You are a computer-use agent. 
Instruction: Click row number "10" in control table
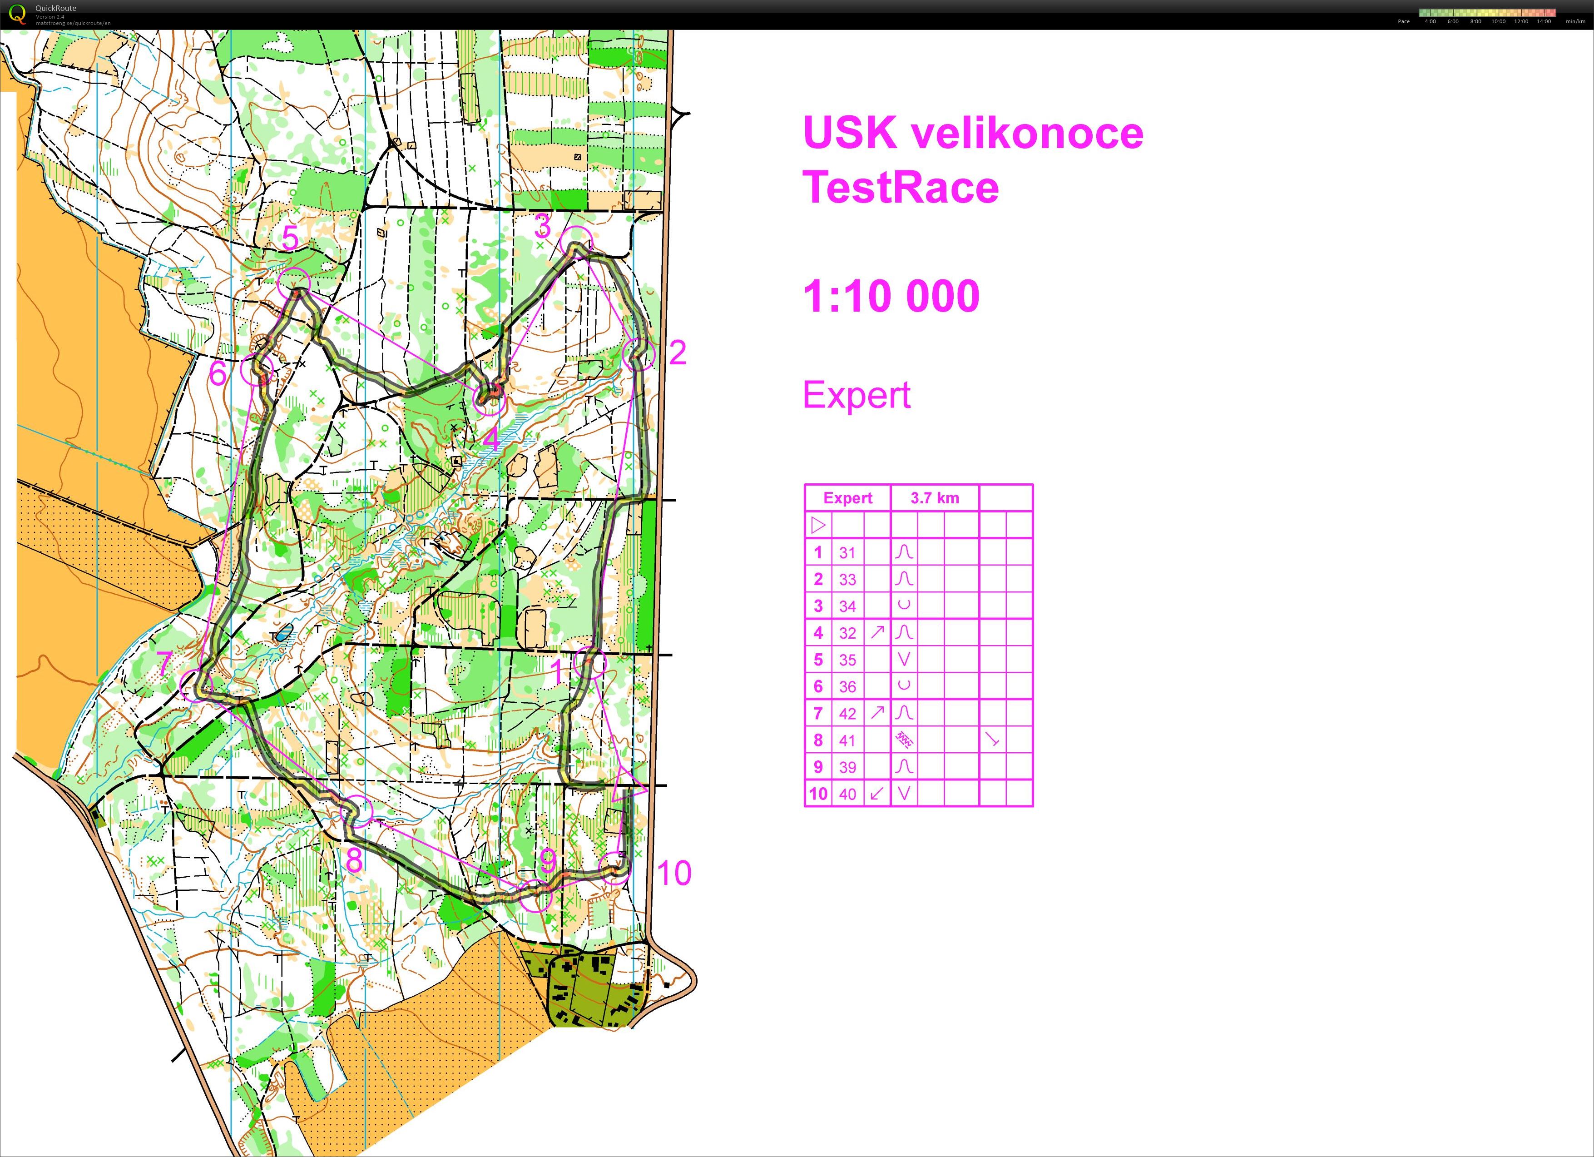818,795
